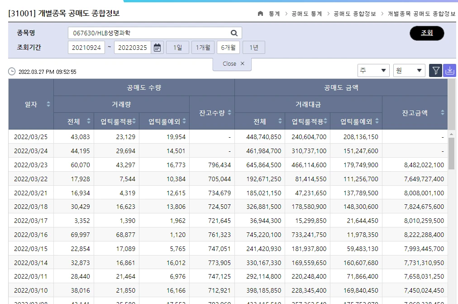Select the 1년 period button
The width and height of the screenshot is (458, 304).
coord(254,48)
